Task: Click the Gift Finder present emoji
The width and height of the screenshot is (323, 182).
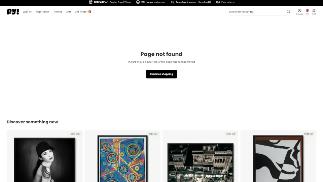Action: coord(90,12)
